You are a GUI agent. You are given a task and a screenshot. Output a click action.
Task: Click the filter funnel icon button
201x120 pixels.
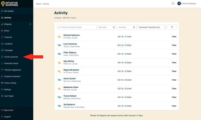[x=172, y=27]
